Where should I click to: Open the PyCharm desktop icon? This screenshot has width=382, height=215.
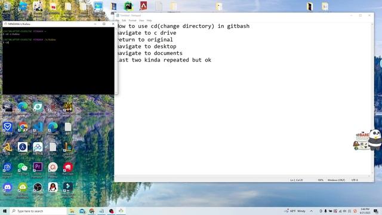click(128, 7)
